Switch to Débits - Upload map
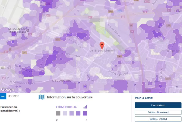 tap(158, 119)
